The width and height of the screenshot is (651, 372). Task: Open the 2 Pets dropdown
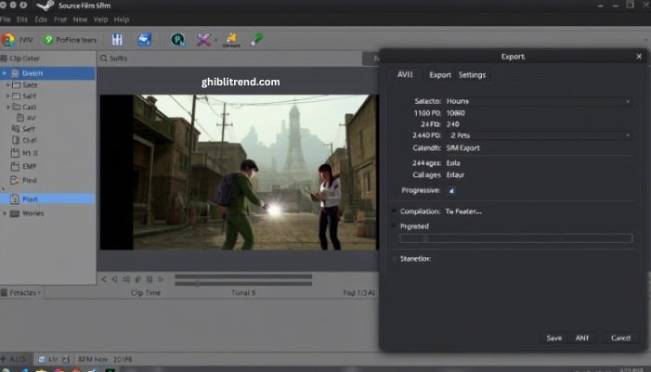point(539,135)
